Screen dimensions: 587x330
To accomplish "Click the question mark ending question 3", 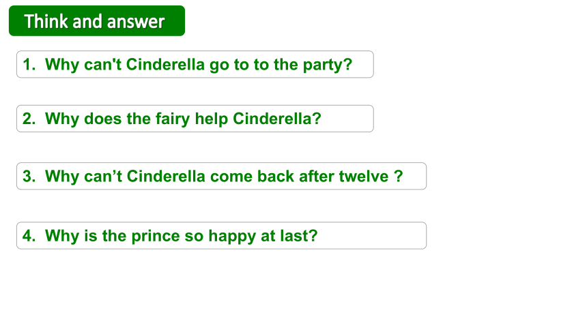I will pos(399,176).
